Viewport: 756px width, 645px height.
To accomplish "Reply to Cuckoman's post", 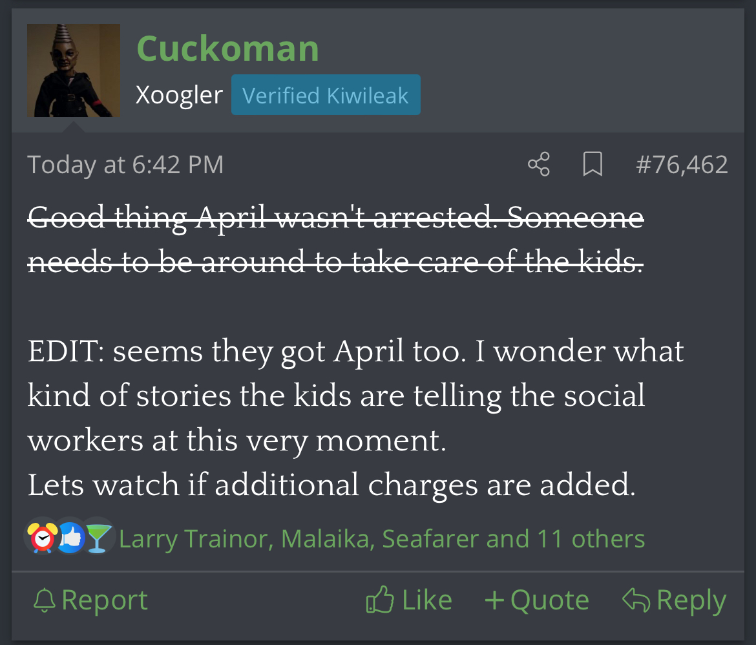I will click(x=674, y=600).
